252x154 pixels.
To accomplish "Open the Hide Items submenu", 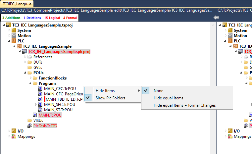I will pyautogui.click(x=113, y=90).
